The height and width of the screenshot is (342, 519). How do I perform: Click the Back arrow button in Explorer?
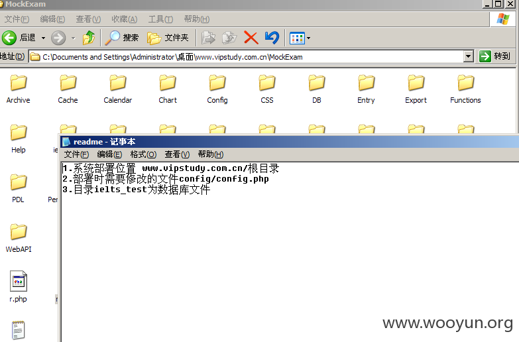coord(9,38)
